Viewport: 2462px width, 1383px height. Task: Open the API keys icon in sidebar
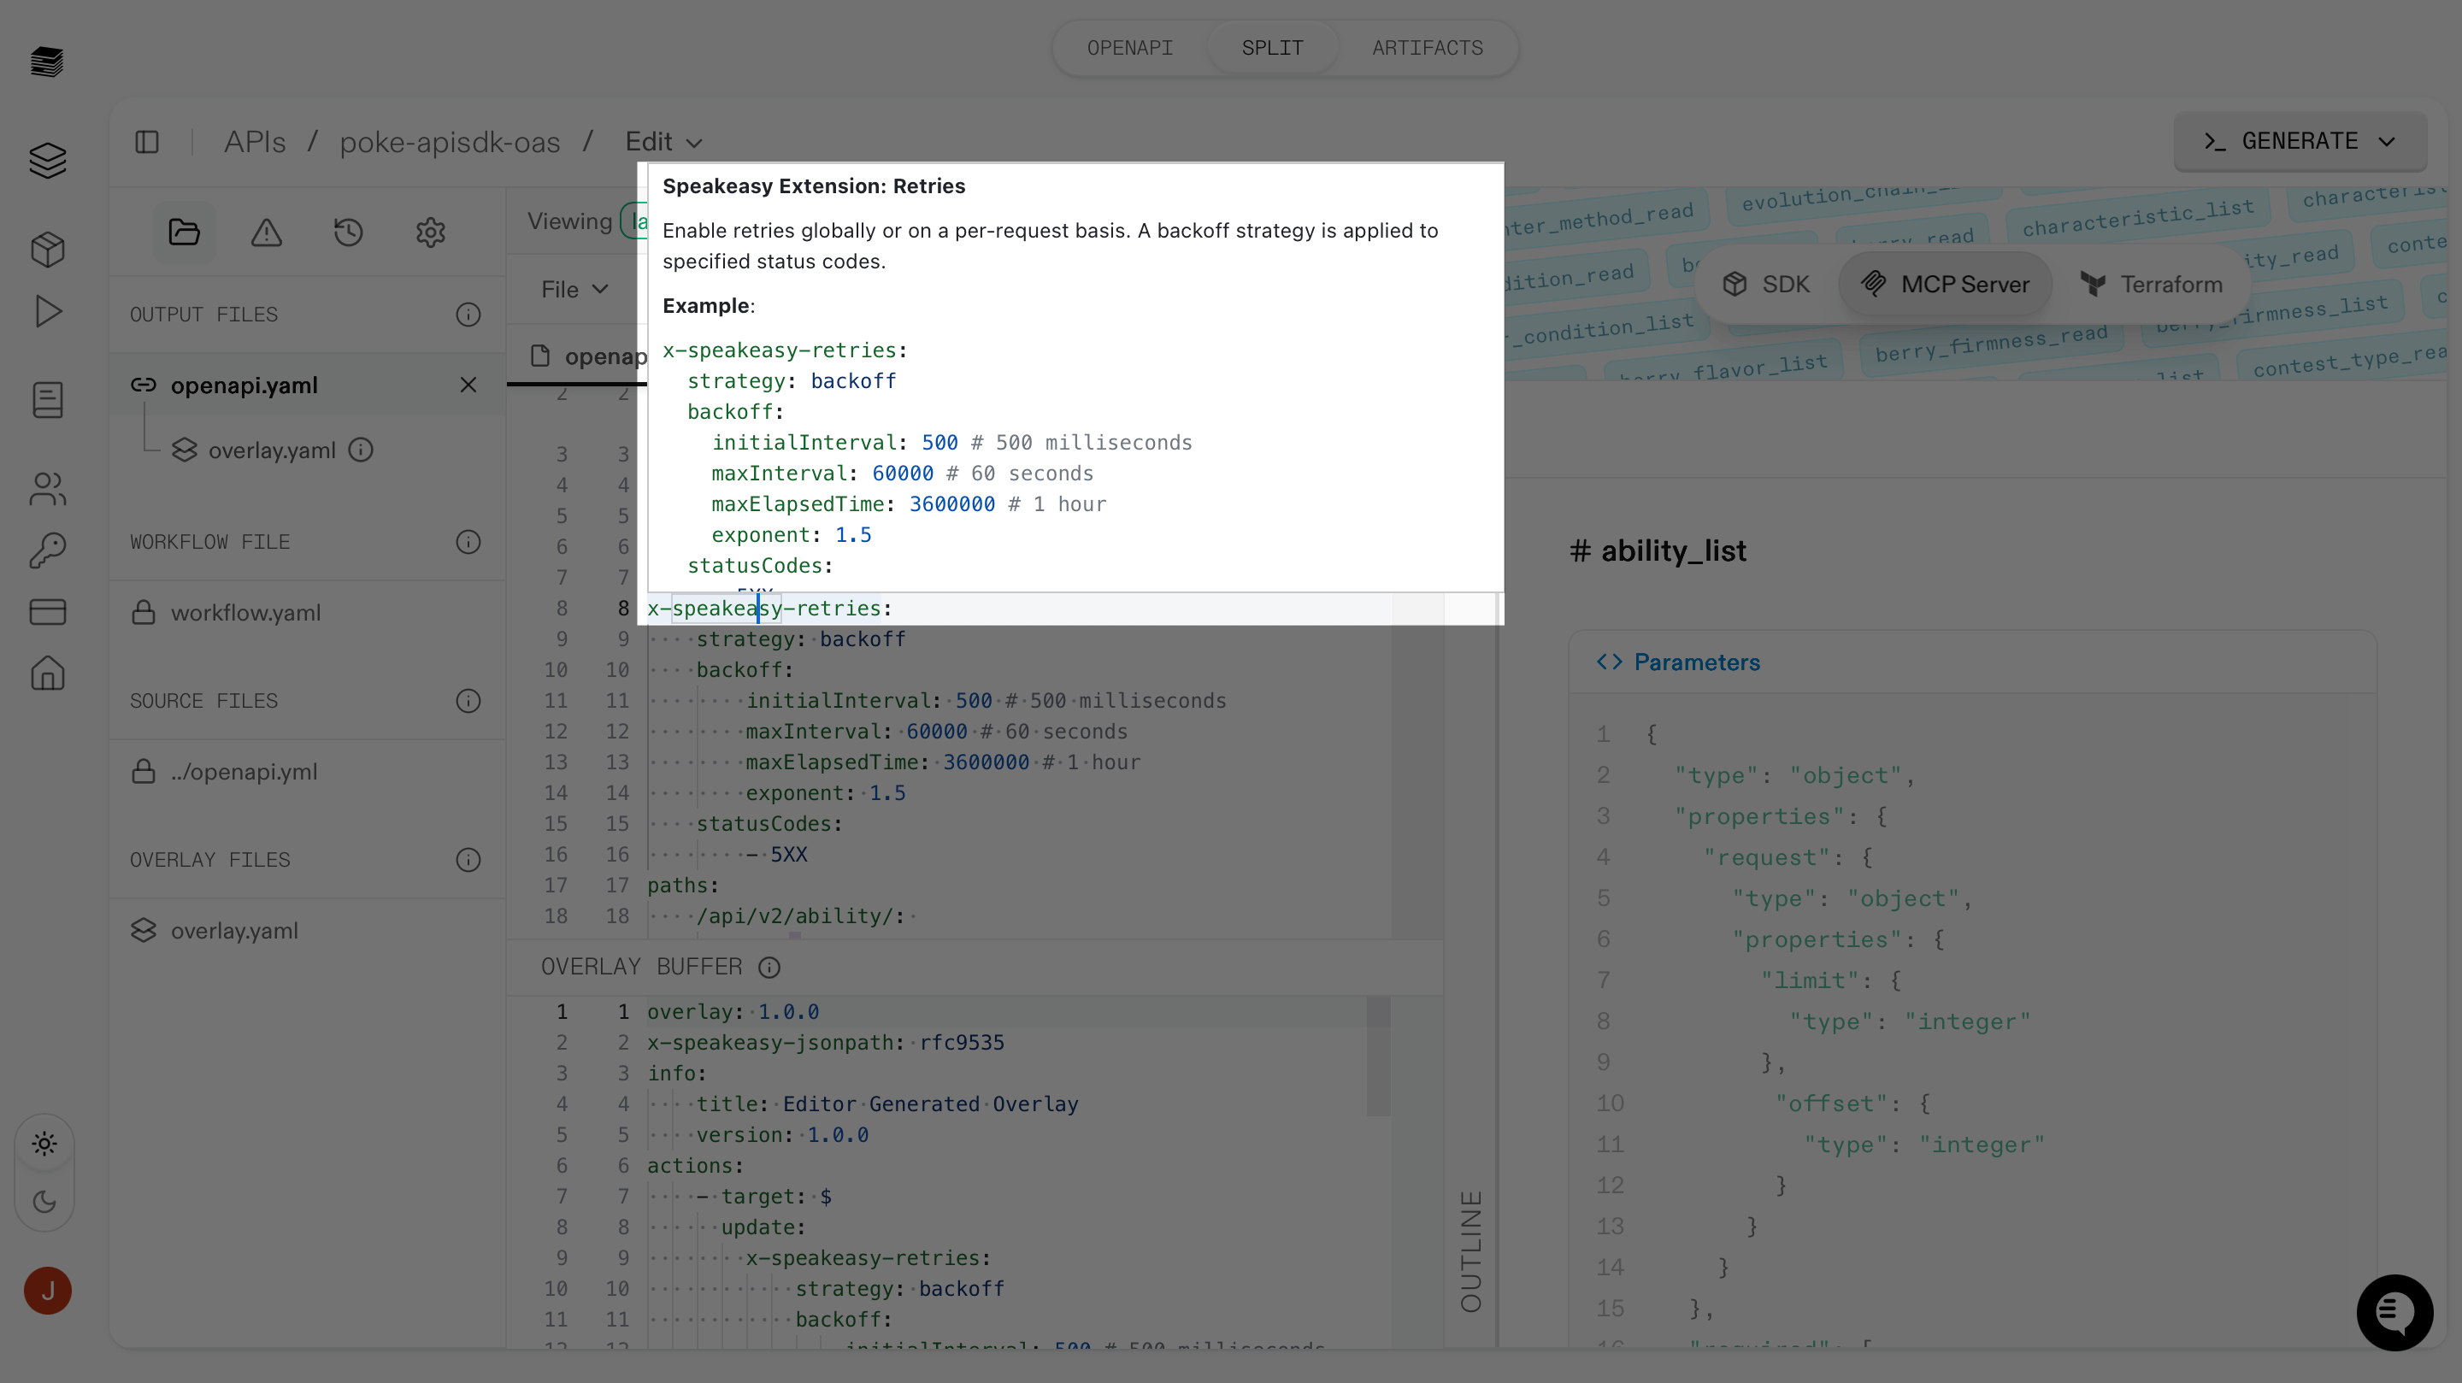tap(47, 550)
